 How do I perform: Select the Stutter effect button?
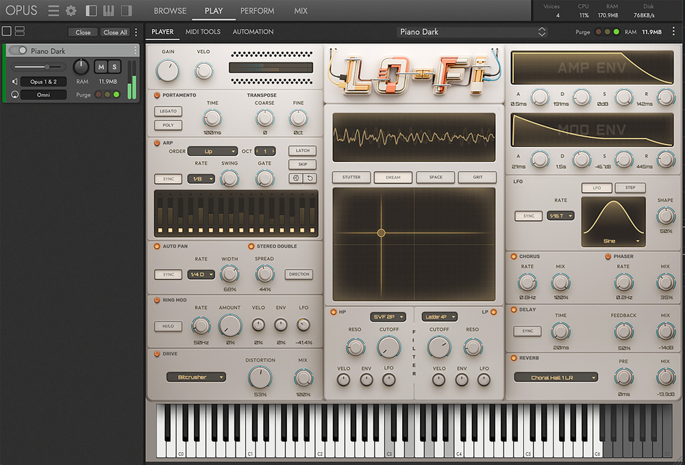click(x=351, y=177)
